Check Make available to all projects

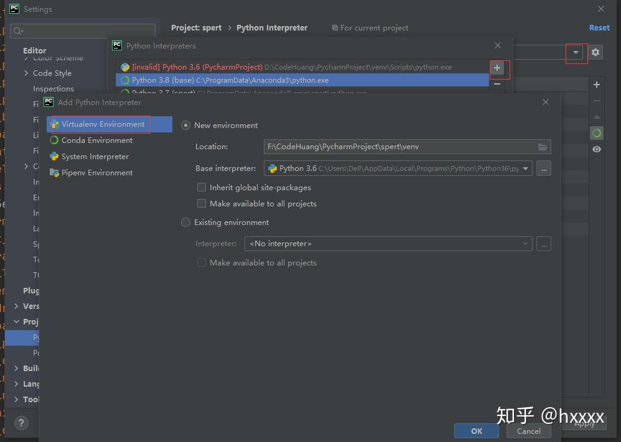coord(202,203)
